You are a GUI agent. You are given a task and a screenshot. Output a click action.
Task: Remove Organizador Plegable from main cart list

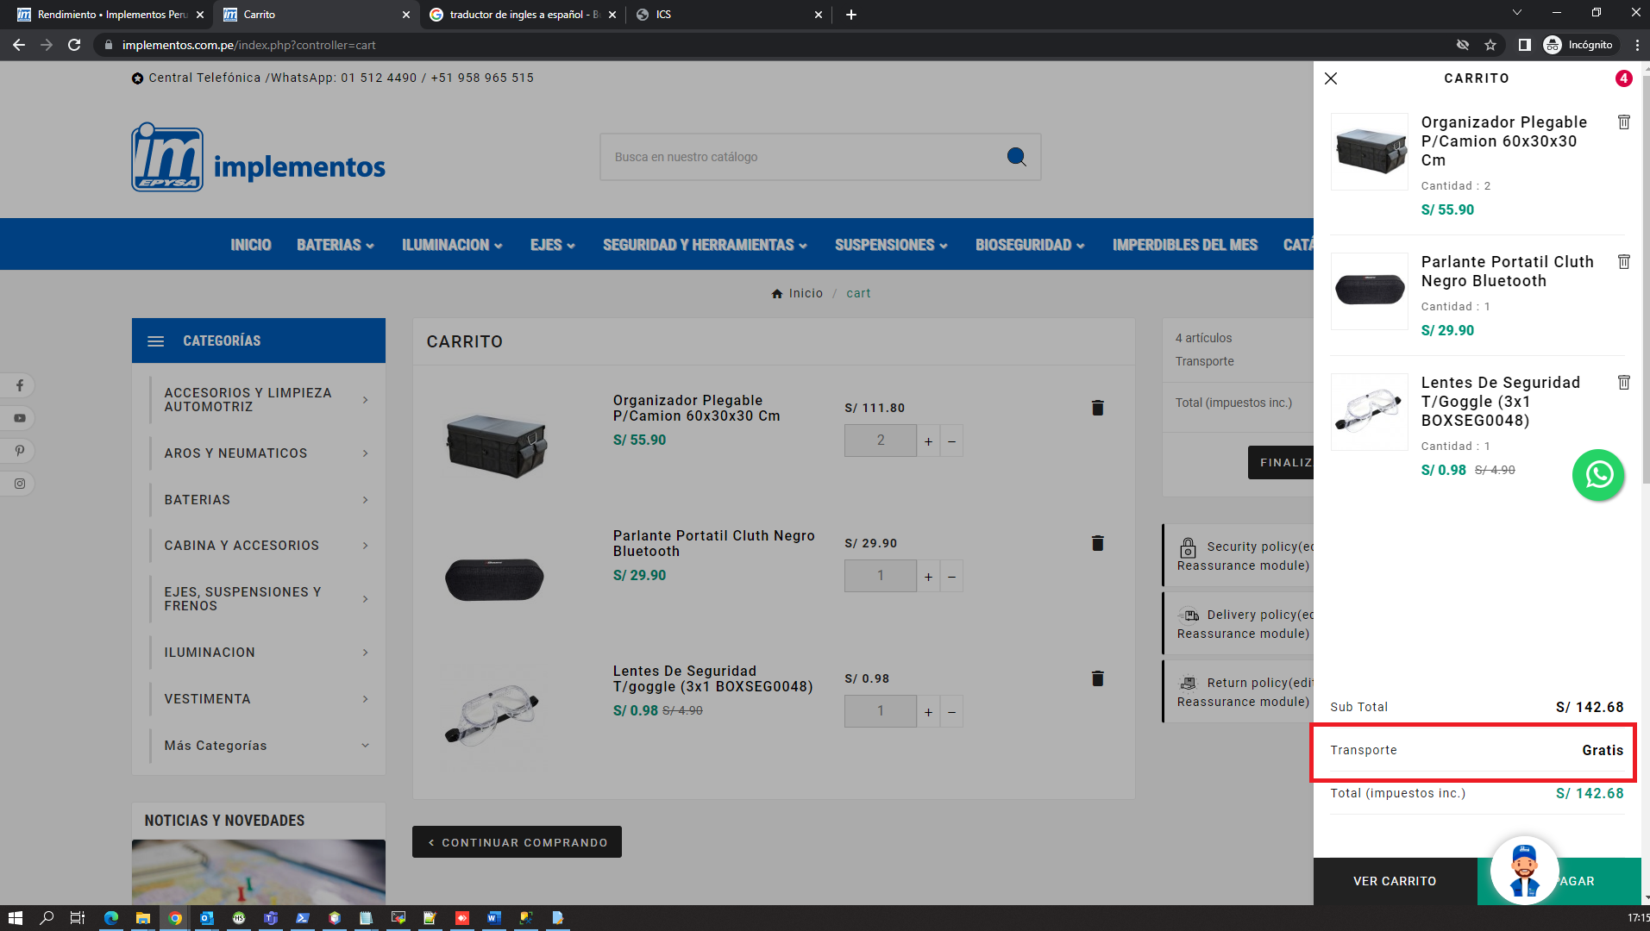pyautogui.click(x=1097, y=408)
